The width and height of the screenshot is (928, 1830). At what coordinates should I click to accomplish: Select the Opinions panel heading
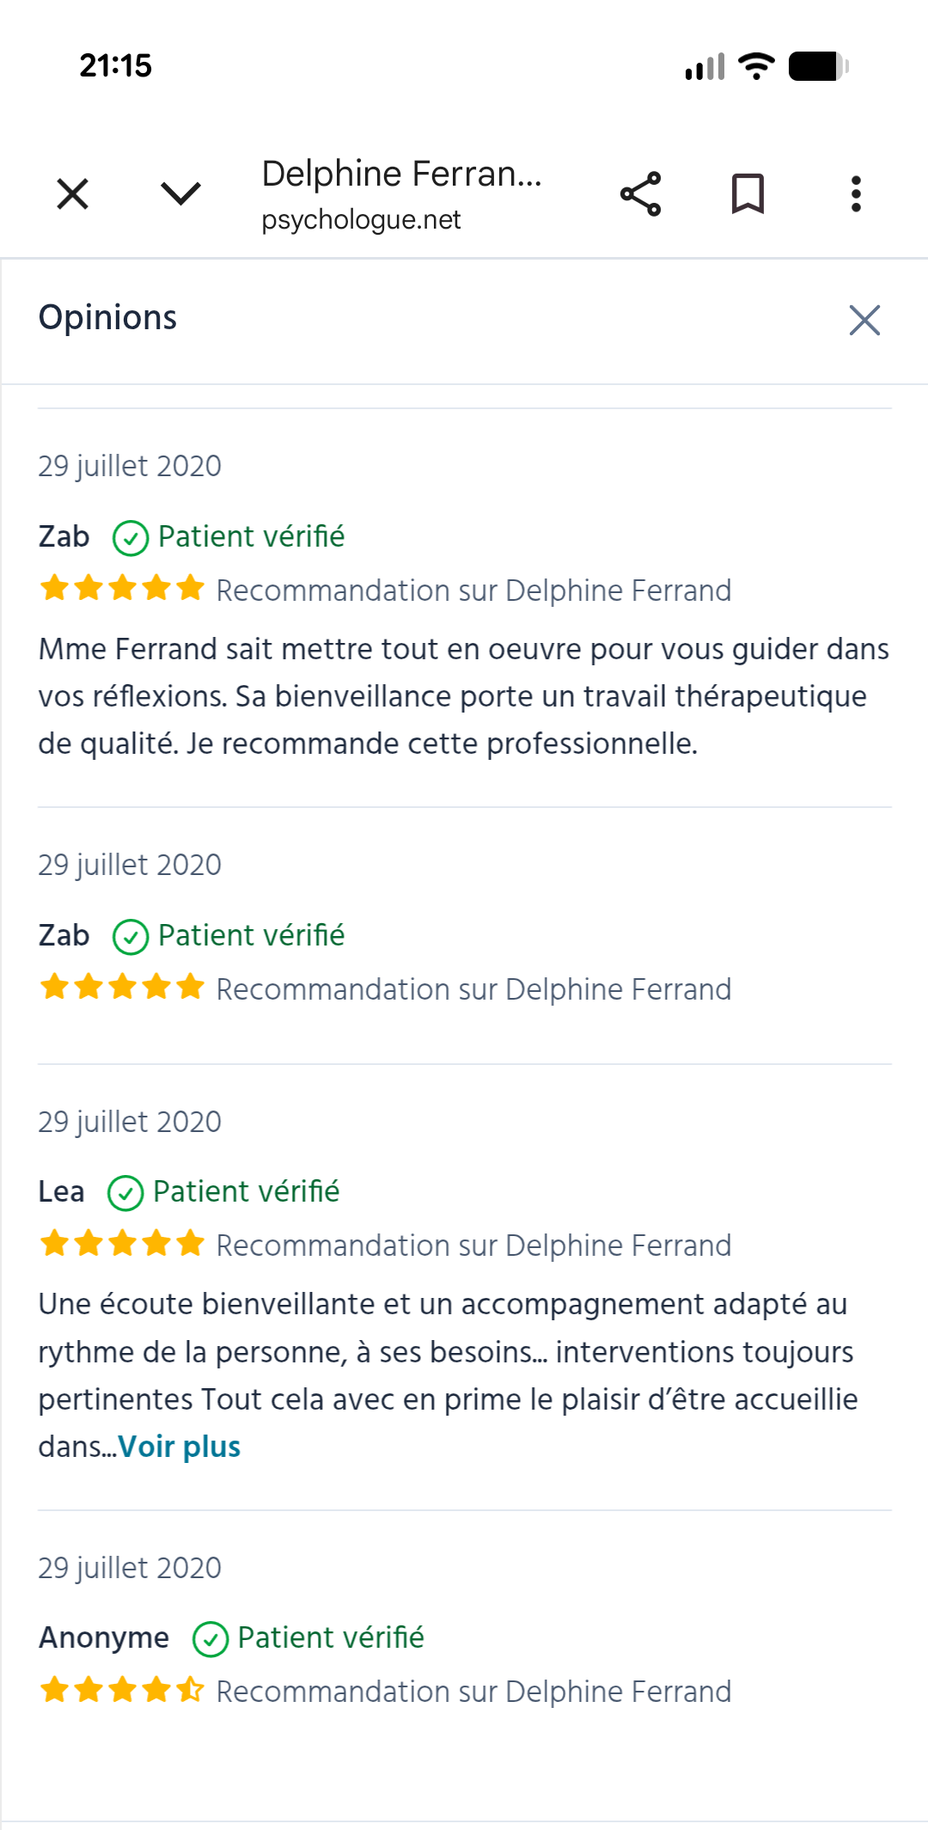[107, 317]
